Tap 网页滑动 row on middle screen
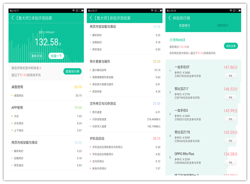 [x=124, y=49]
